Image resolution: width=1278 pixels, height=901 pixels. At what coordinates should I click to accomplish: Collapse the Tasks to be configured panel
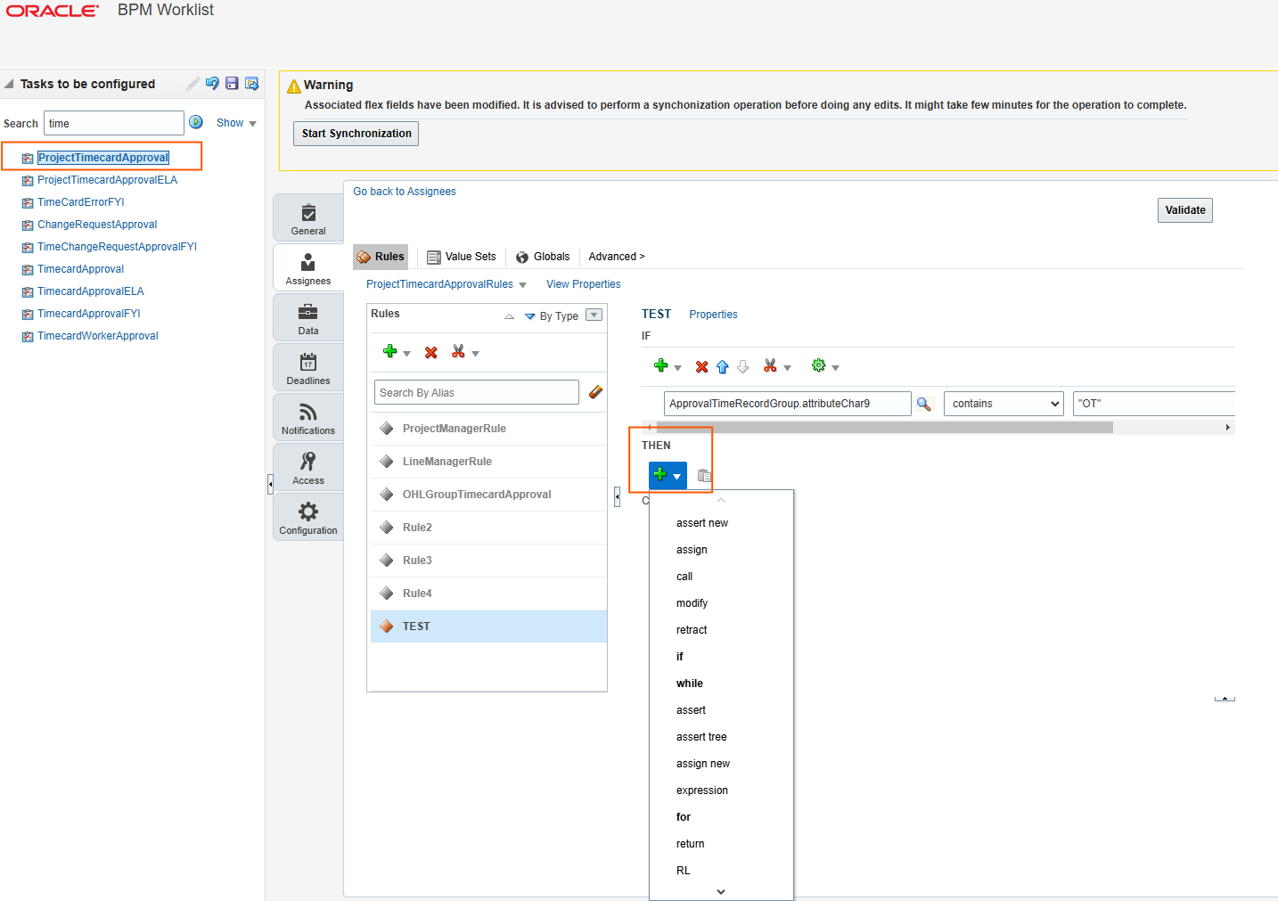tap(8, 83)
